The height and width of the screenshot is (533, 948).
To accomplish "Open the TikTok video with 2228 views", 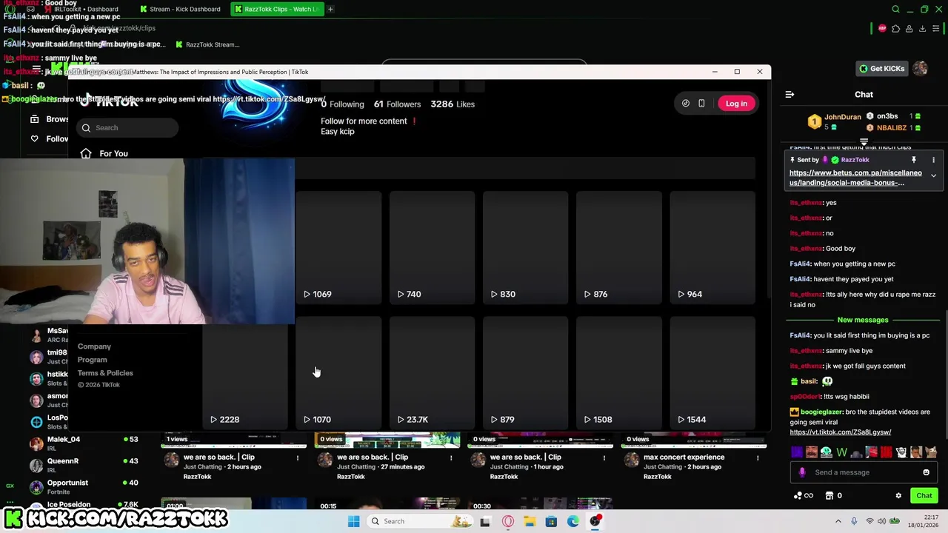I will click(245, 373).
